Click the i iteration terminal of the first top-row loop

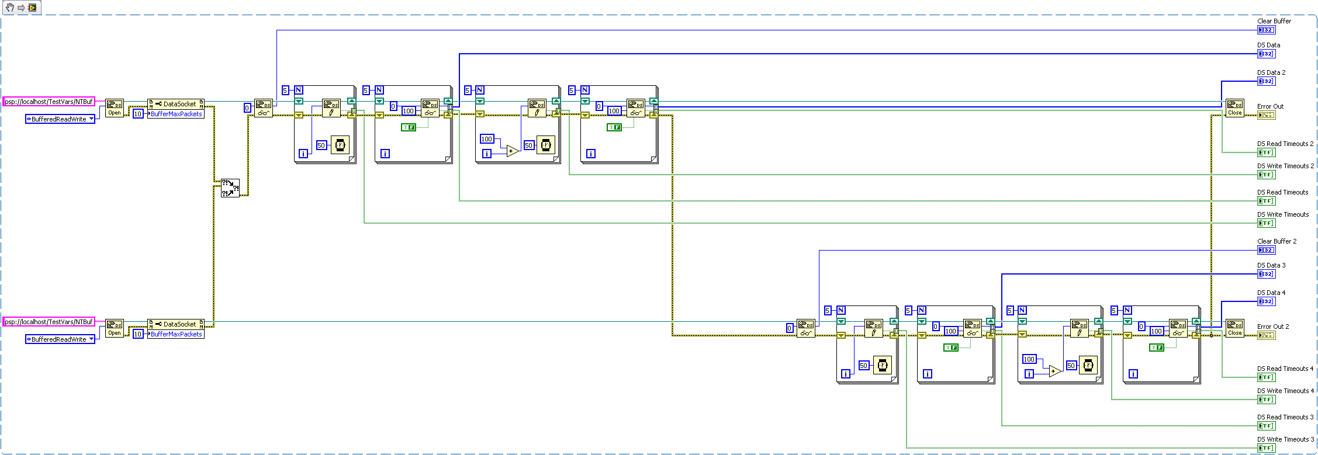303,154
